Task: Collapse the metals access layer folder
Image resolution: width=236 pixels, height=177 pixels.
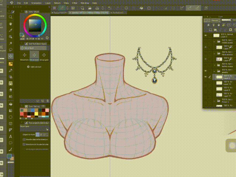Action: click(x=214, y=41)
